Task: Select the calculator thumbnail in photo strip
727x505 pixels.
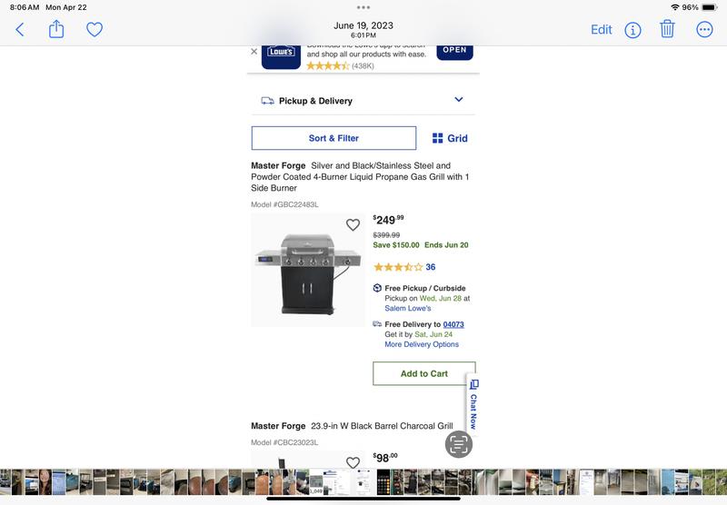Action: (x=383, y=481)
